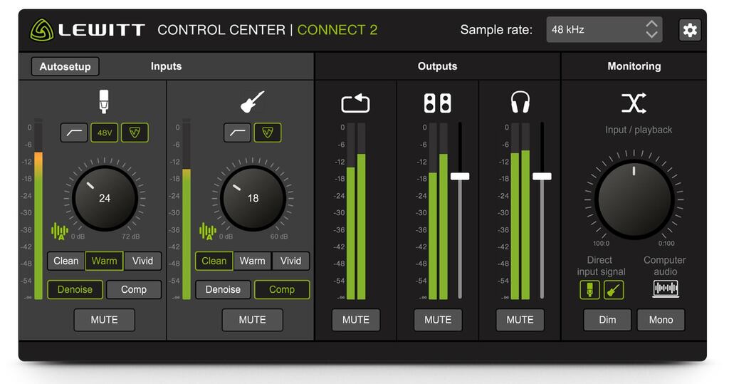Toggle 48V phantom power
The width and height of the screenshot is (729, 384).
click(104, 133)
